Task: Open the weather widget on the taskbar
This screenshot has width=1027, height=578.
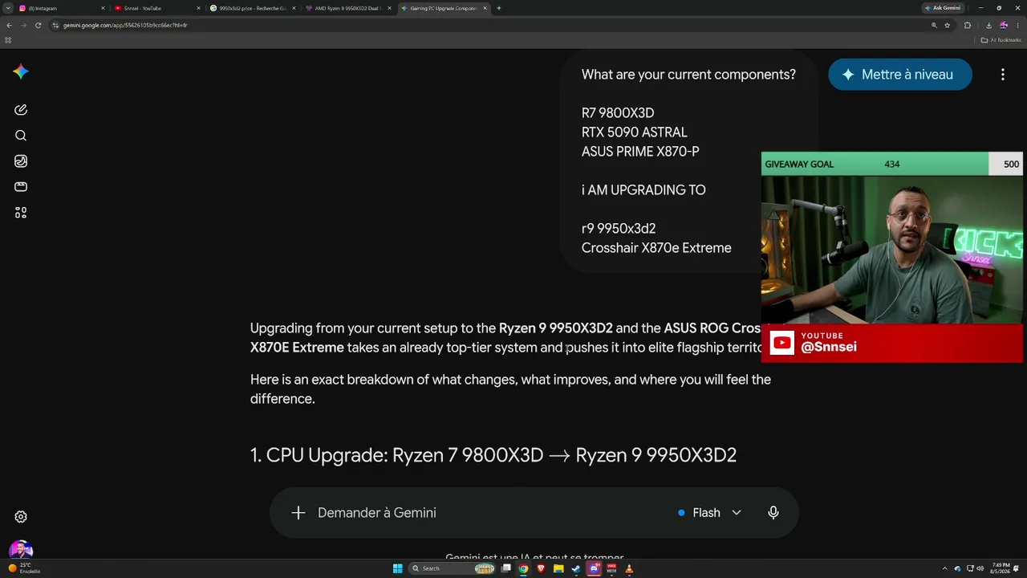Action: pos(24,568)
